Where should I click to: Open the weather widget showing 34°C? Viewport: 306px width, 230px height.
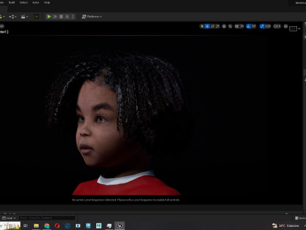(286, 226)
